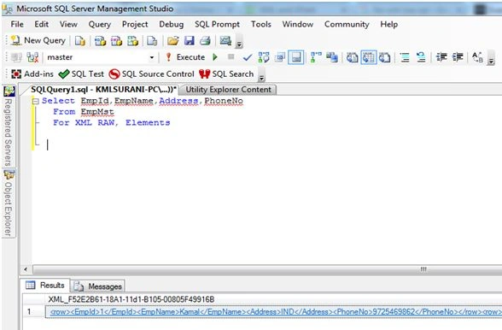
Task: Open the Edit menu
Action: click(42, 25)
